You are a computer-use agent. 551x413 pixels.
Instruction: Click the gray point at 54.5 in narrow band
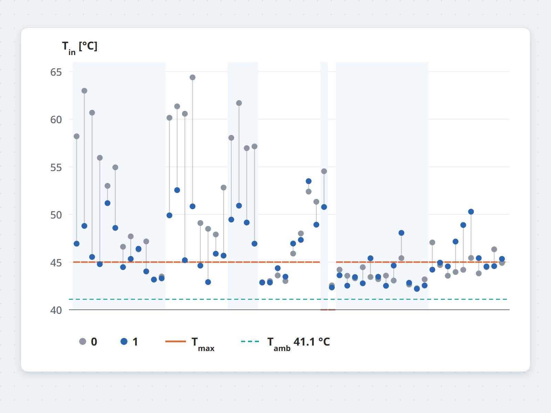tap(324, 171)
